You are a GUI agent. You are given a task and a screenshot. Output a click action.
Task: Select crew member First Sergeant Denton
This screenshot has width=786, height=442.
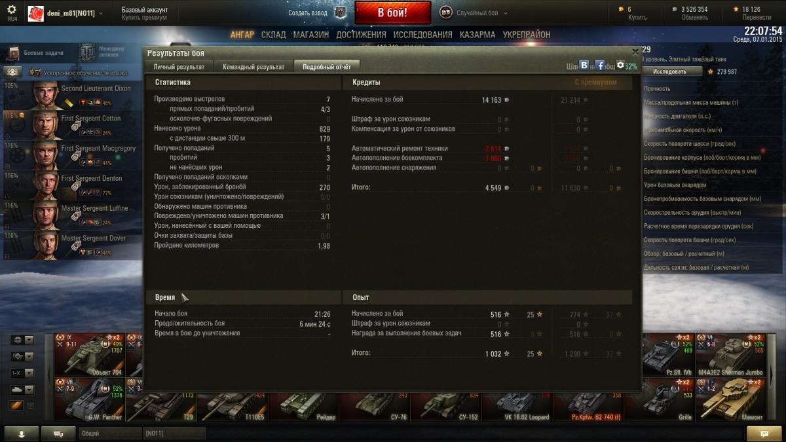(71, 185)
